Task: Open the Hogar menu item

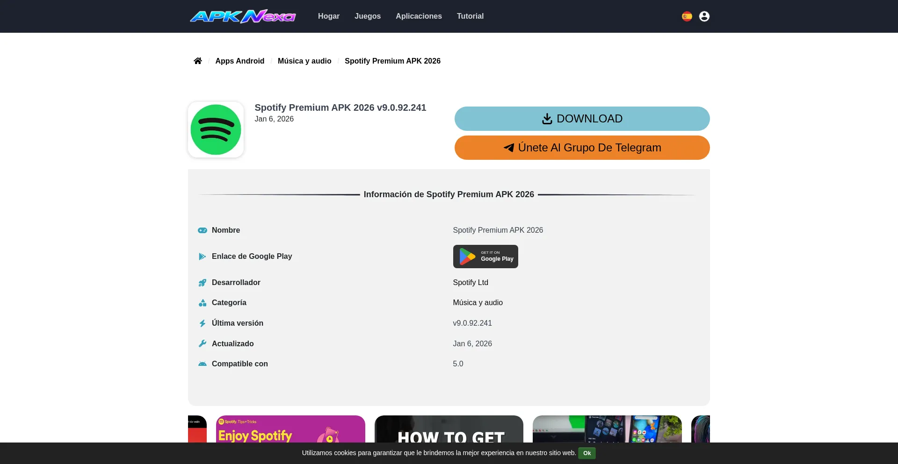Action: pyautogui.click(x=329, y=16)
